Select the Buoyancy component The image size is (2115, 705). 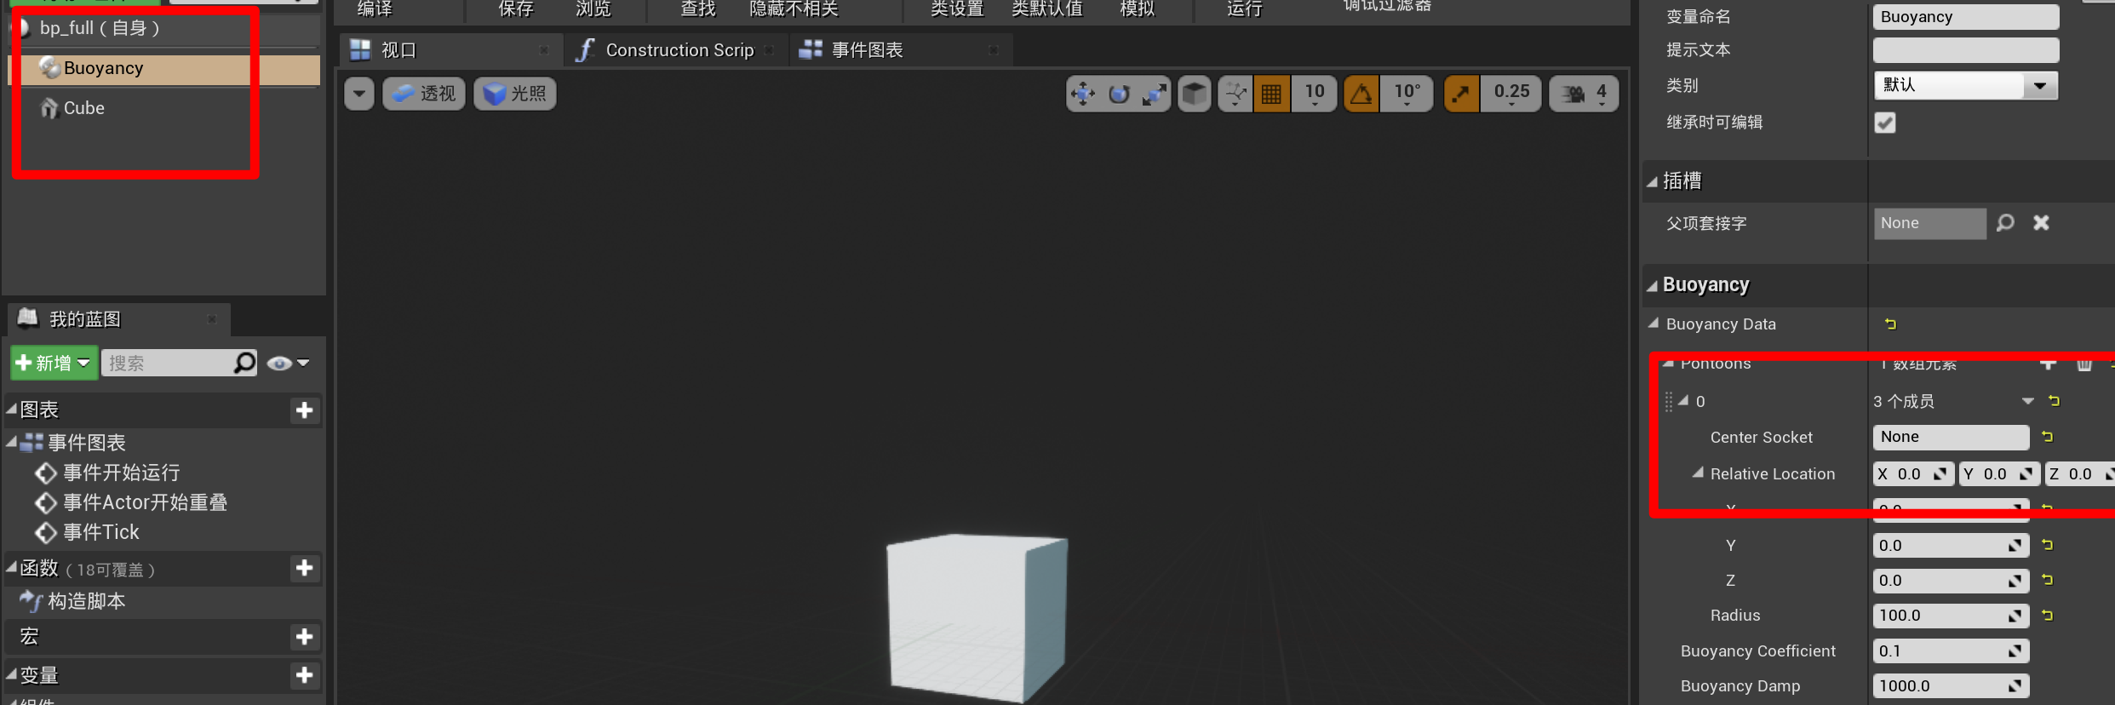click(x=164, y=69)
